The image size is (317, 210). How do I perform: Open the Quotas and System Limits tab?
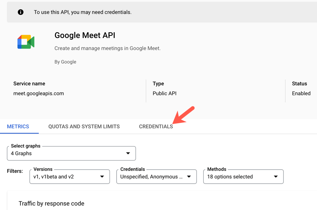[x=84, y=126]
